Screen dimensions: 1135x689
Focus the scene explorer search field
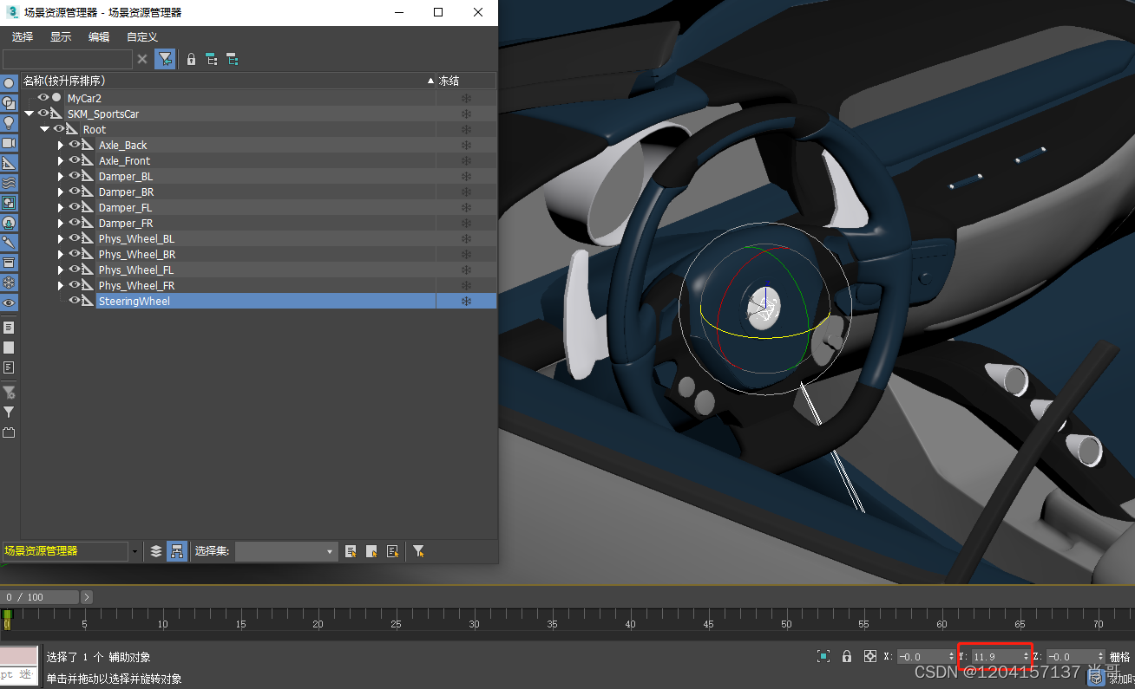click(x=67, y=59)
